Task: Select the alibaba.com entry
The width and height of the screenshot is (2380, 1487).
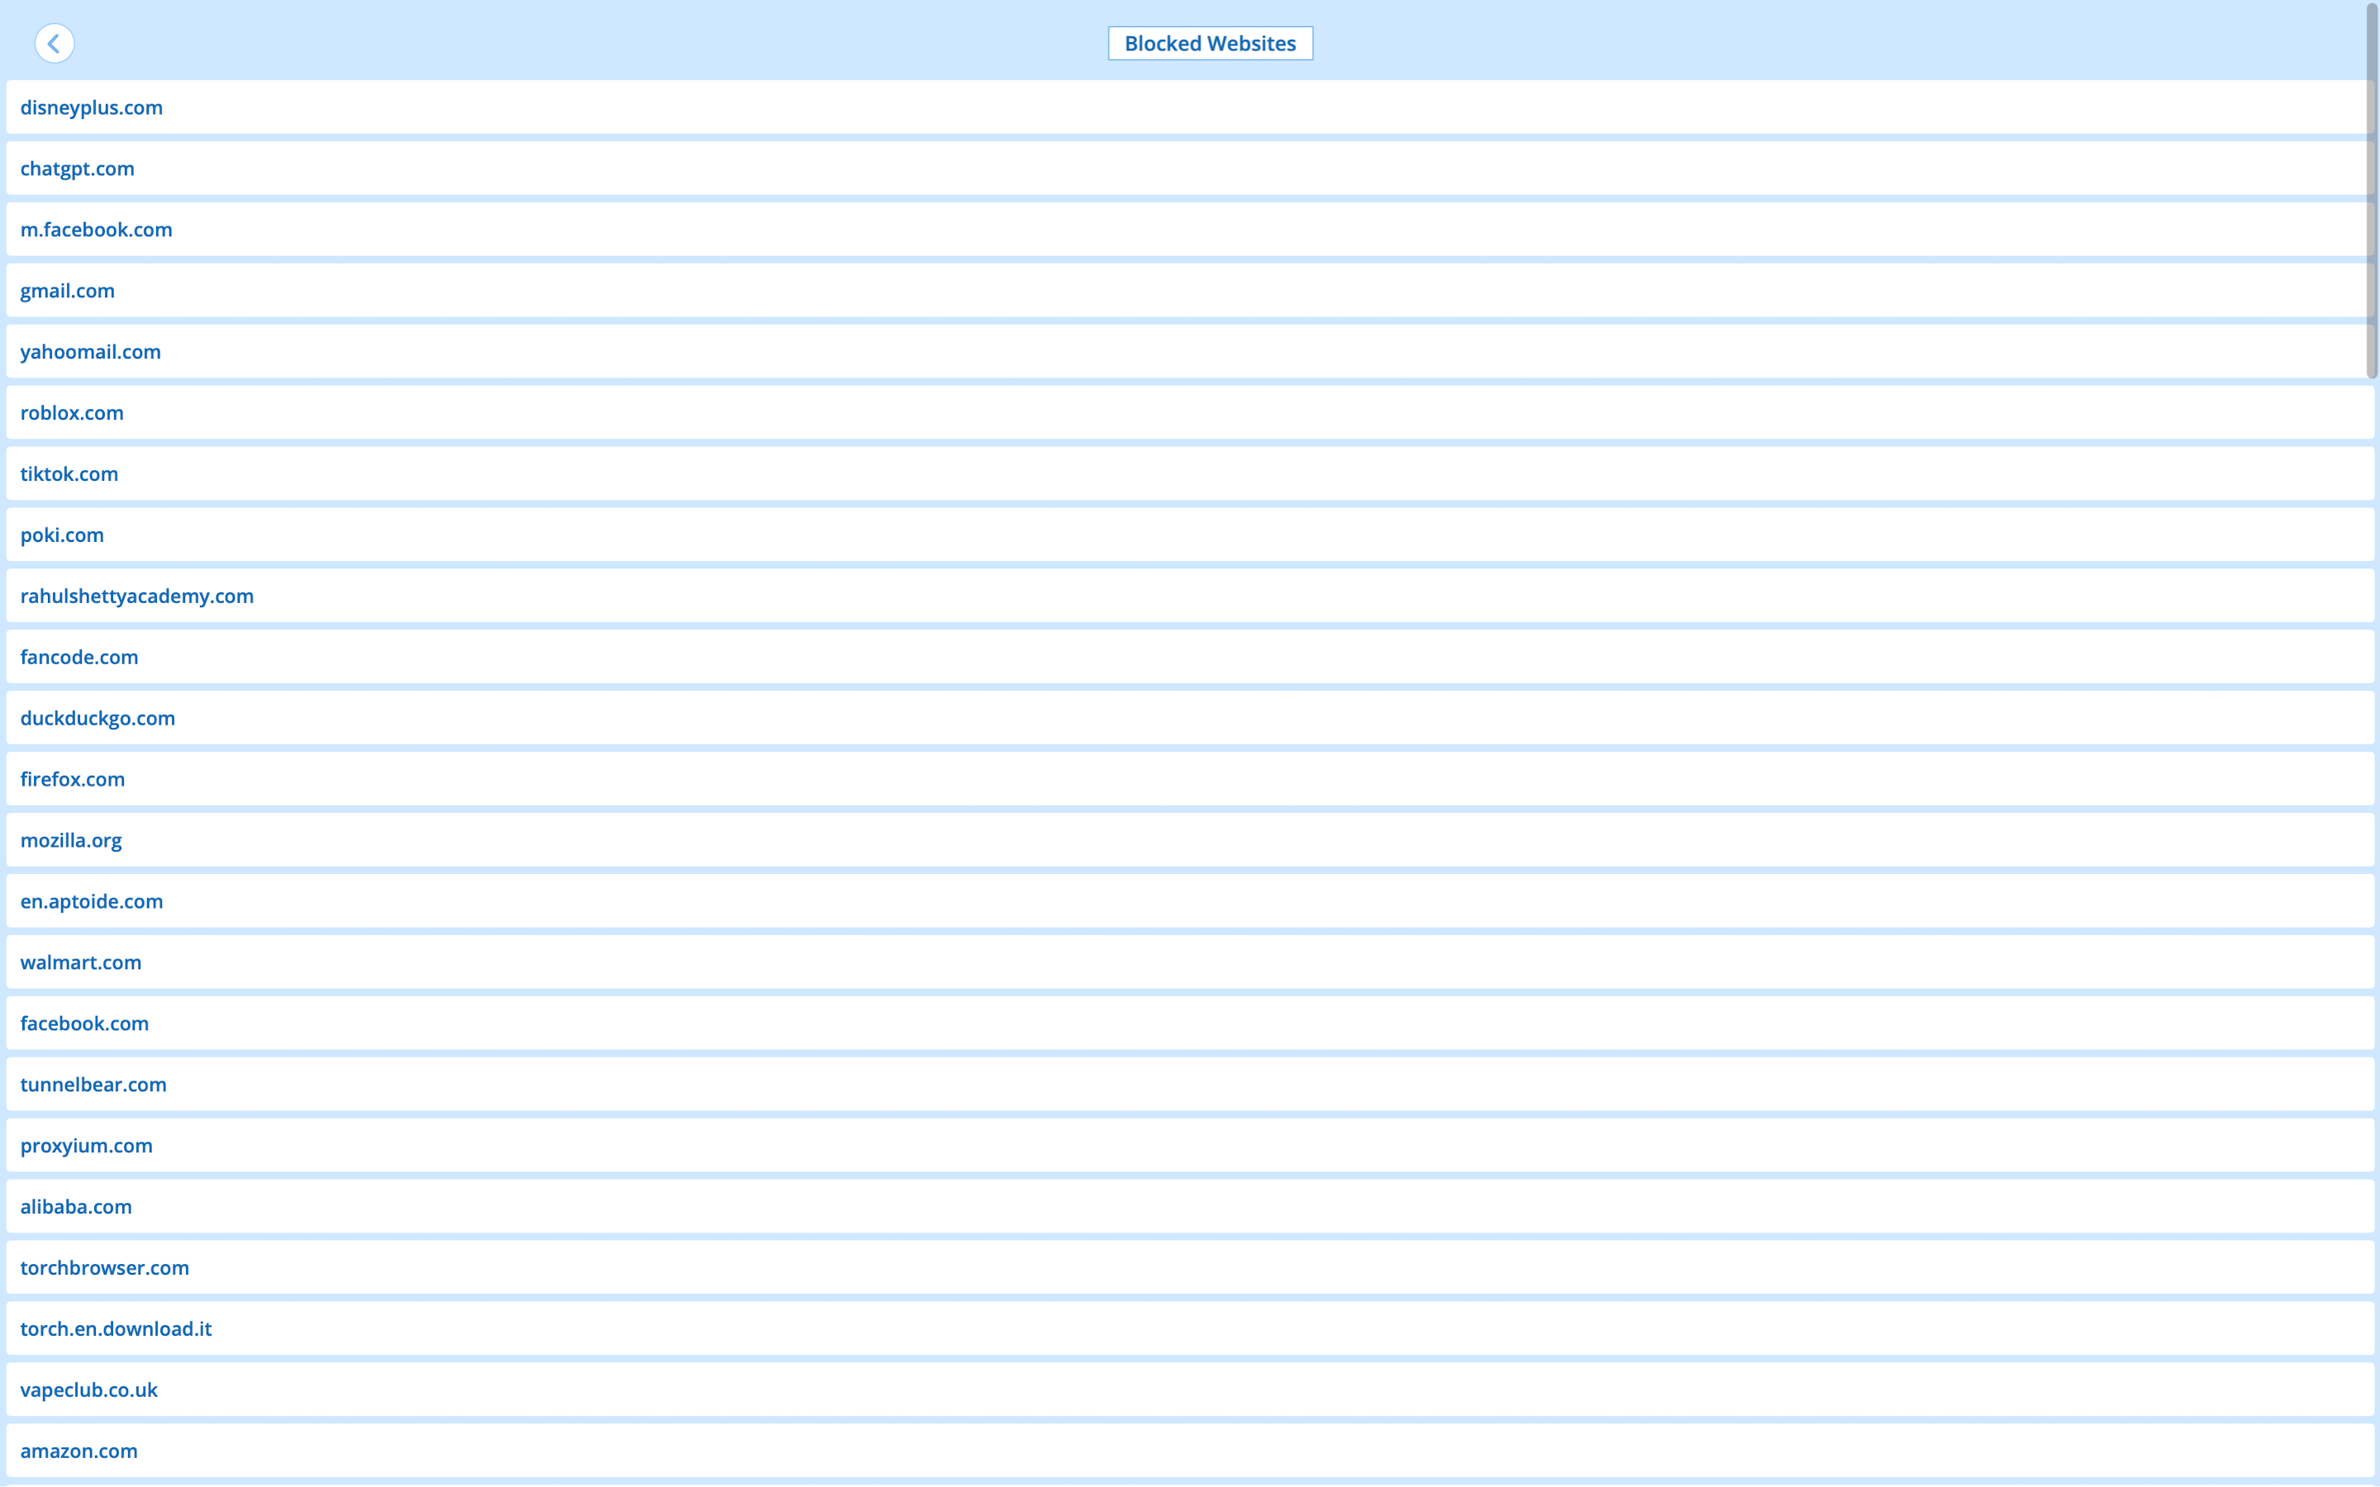Action: point(1190,1204)
